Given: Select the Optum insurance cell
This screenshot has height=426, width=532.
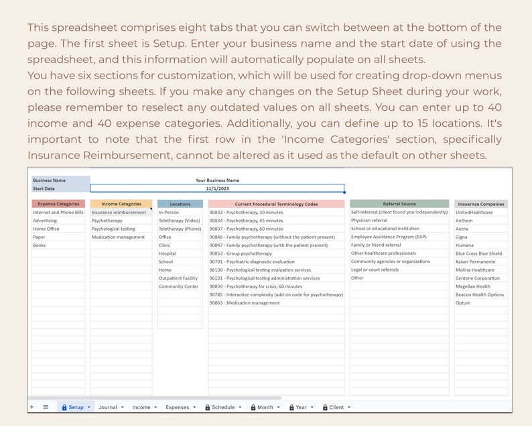Looking at the screenshot, I should (x=481, y=303).
